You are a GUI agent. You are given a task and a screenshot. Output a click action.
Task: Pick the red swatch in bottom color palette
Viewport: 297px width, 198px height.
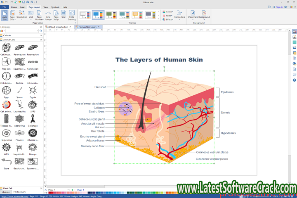tap(50, 193)
